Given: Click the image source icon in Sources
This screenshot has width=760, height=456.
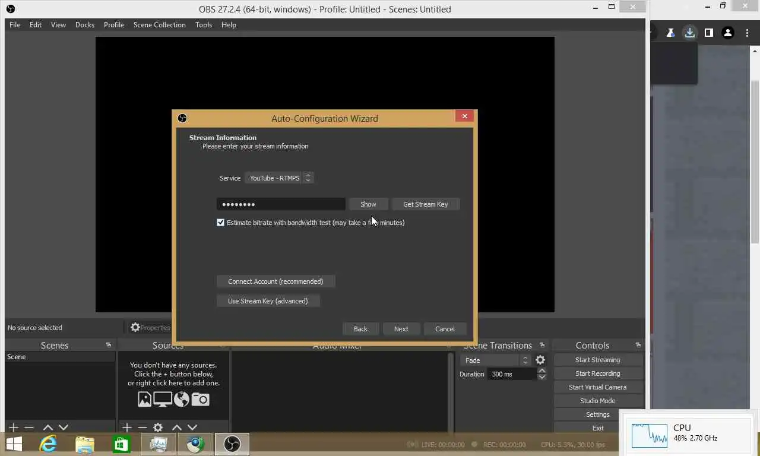Looking at the screenshot, I should click(144, 400).
